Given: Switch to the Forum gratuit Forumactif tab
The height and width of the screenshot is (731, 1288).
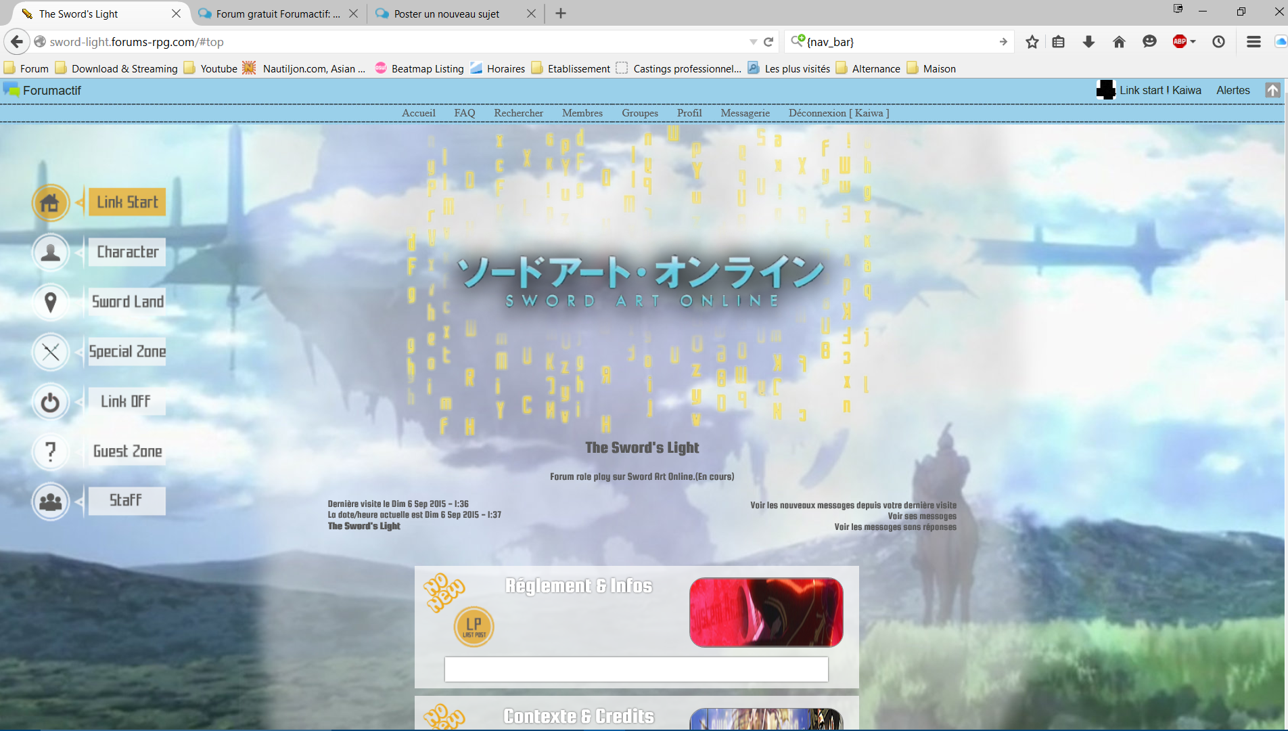Looking at the screenshot, I should (278, 14).
